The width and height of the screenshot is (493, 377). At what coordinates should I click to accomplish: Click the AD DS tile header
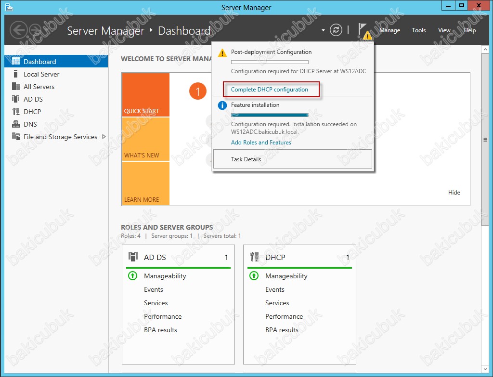click(178, 257)
